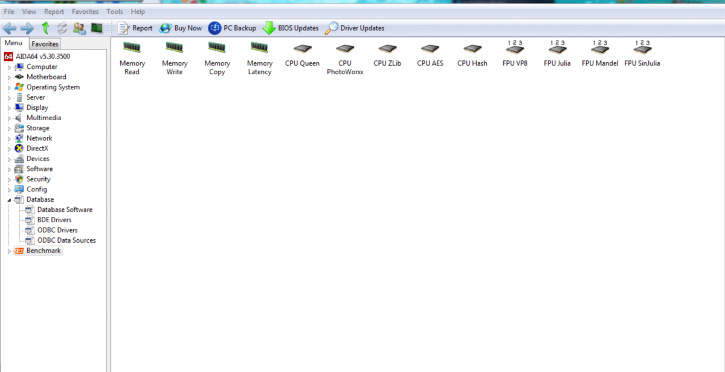725x372 pixels.
Task: Click the Report toolbar button
Action: point(135,28)
